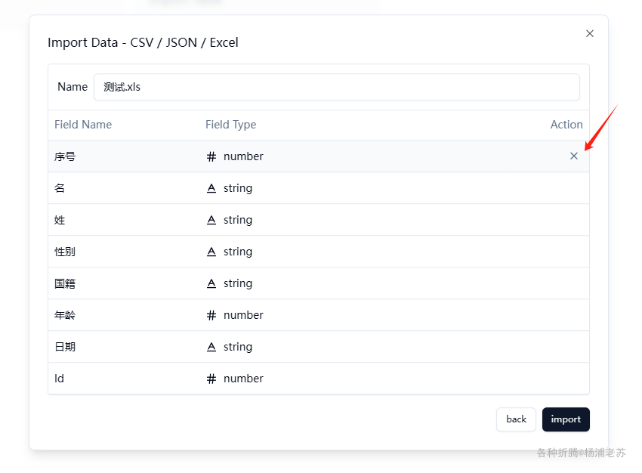The image size is (642, 473).
Task: Go back with the back button
Action: pyautogui.click(x=516, y=419)
